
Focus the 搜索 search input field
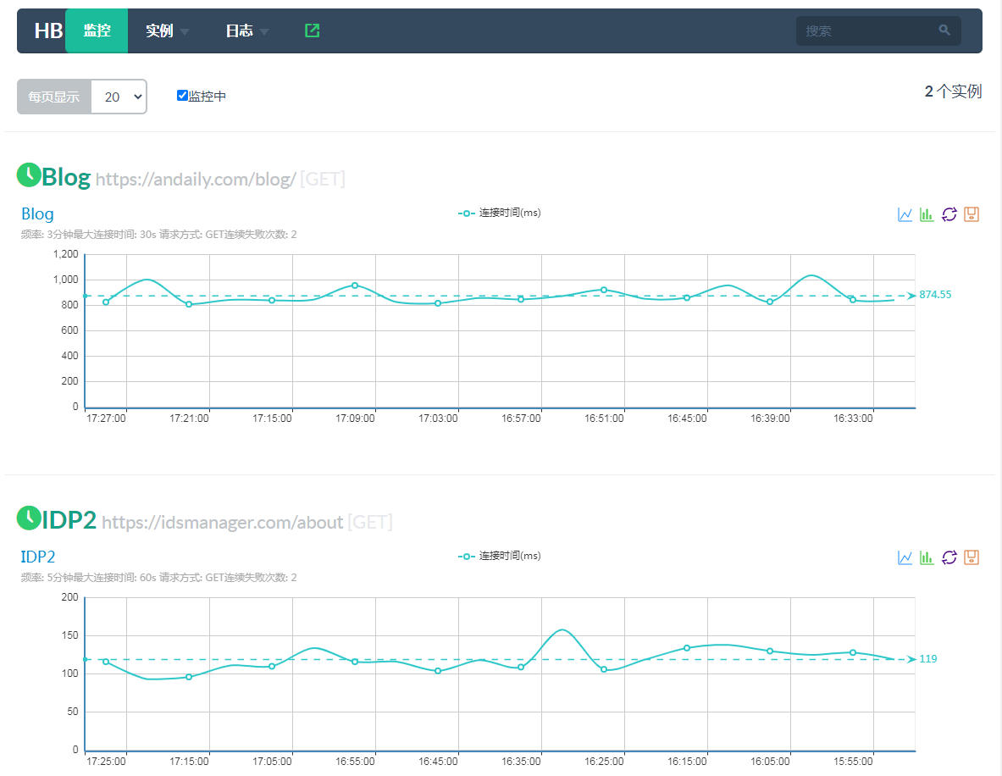pyautogui.click(x=864, y=30)
